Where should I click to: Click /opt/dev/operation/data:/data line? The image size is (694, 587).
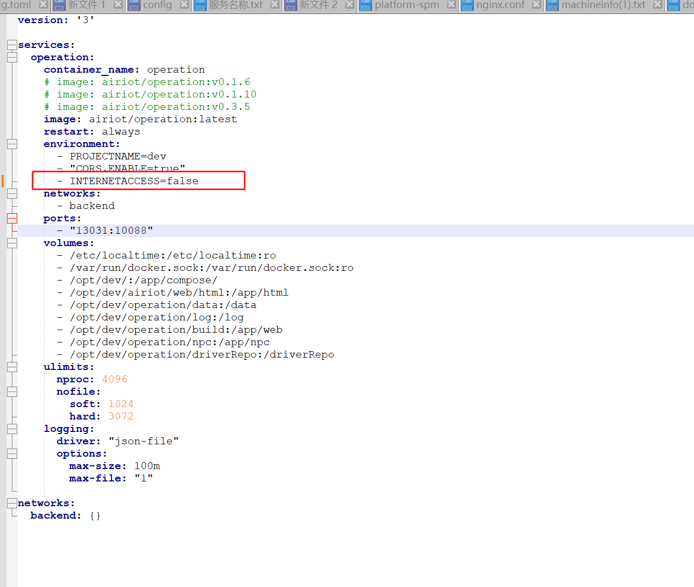click(157, 305)
